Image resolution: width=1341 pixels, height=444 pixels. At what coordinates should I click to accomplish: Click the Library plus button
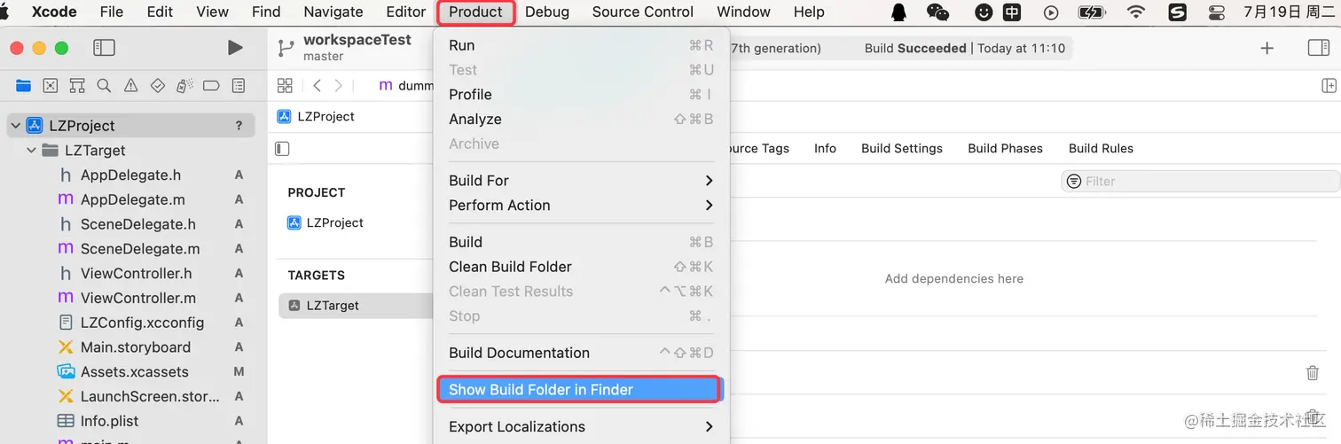coord(1266,48)
